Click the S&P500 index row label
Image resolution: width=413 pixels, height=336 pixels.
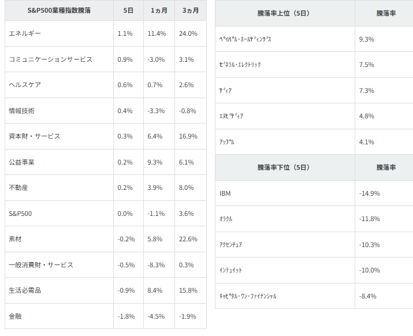click(20, 214)
